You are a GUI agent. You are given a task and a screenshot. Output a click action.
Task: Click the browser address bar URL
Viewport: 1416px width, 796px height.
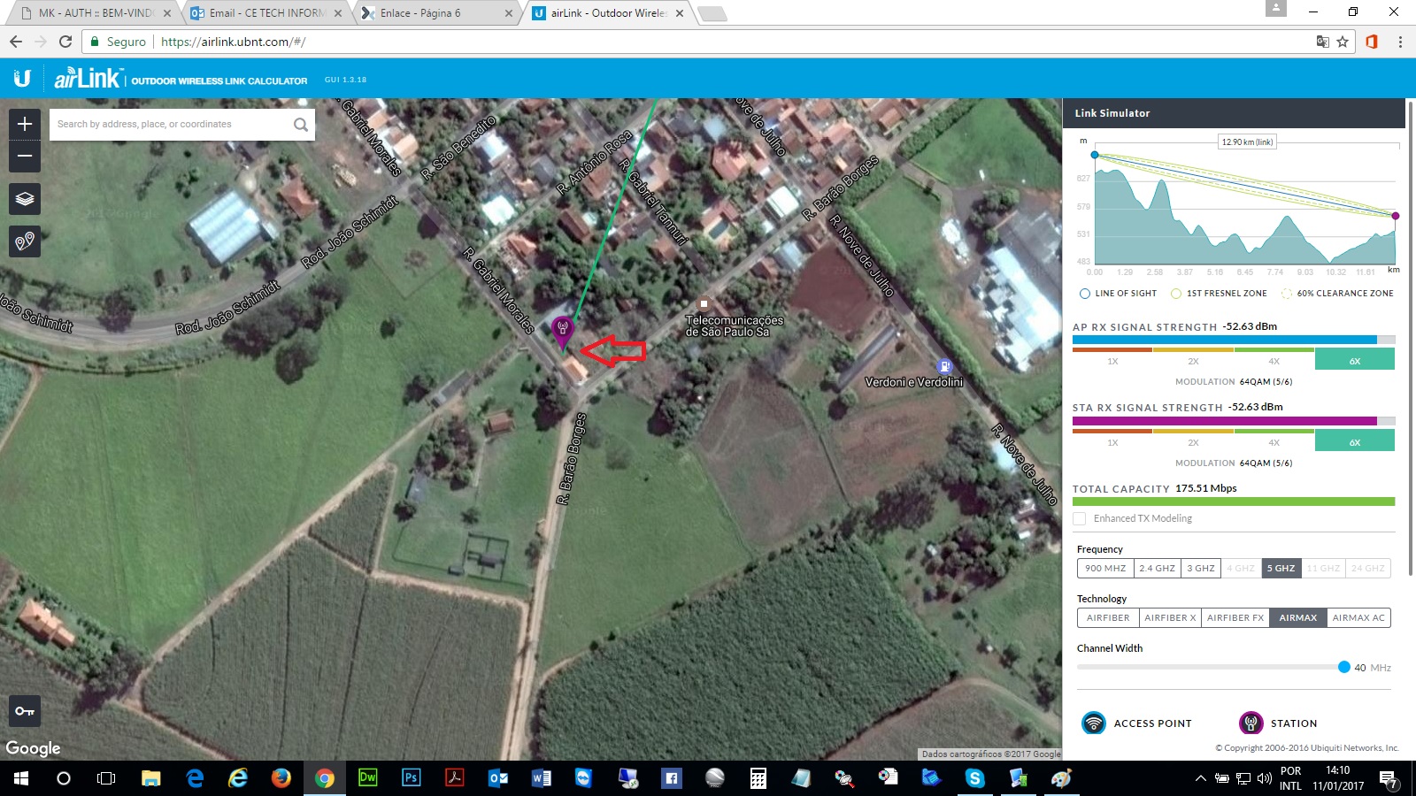234,42
